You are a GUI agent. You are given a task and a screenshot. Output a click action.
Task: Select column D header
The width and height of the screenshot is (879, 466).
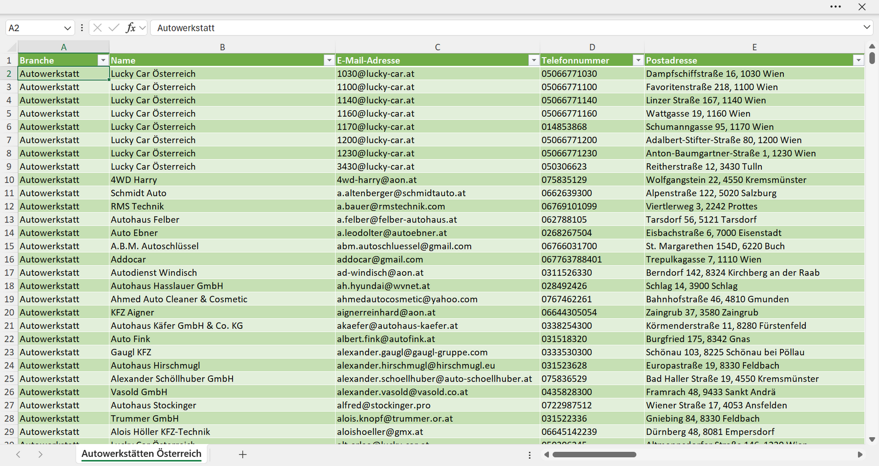(592, 47)
